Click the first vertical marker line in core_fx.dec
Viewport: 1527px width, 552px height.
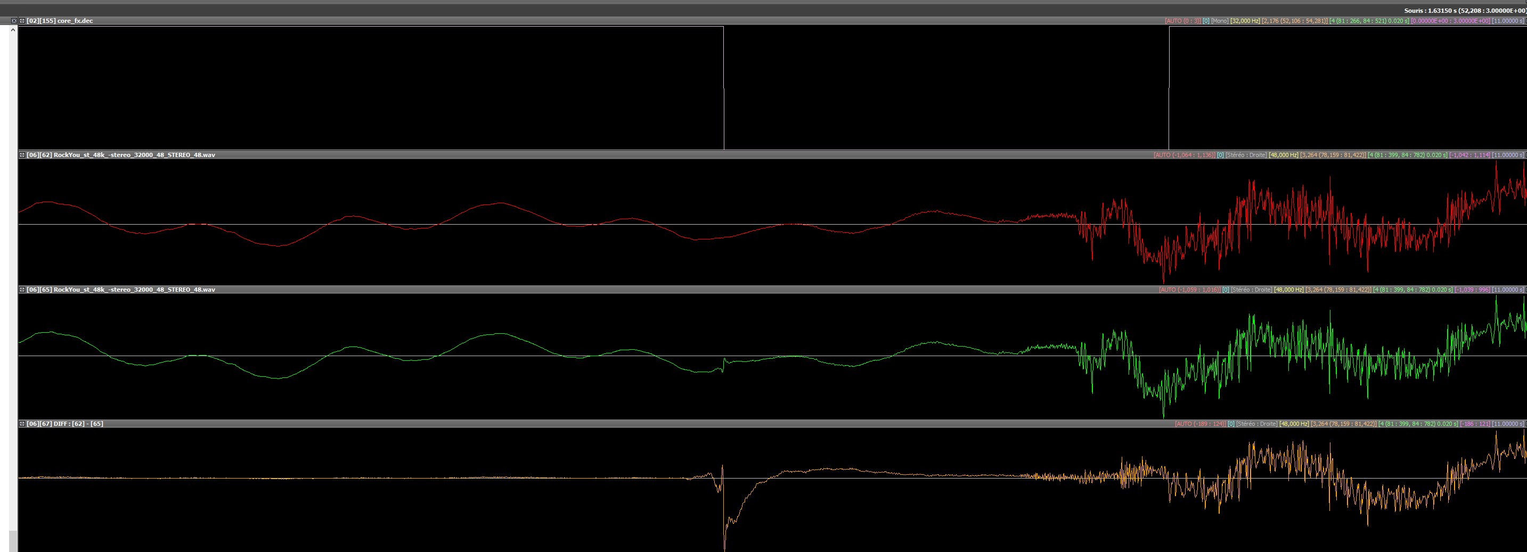tap(724, 88)
